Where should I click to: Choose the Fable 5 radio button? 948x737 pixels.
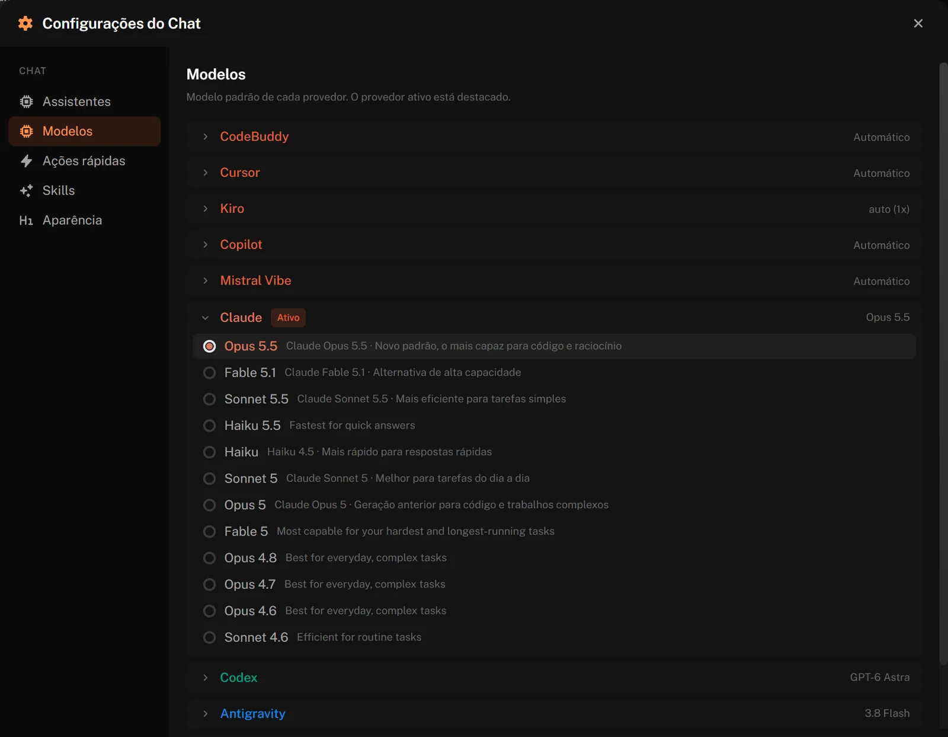(209, 532)
